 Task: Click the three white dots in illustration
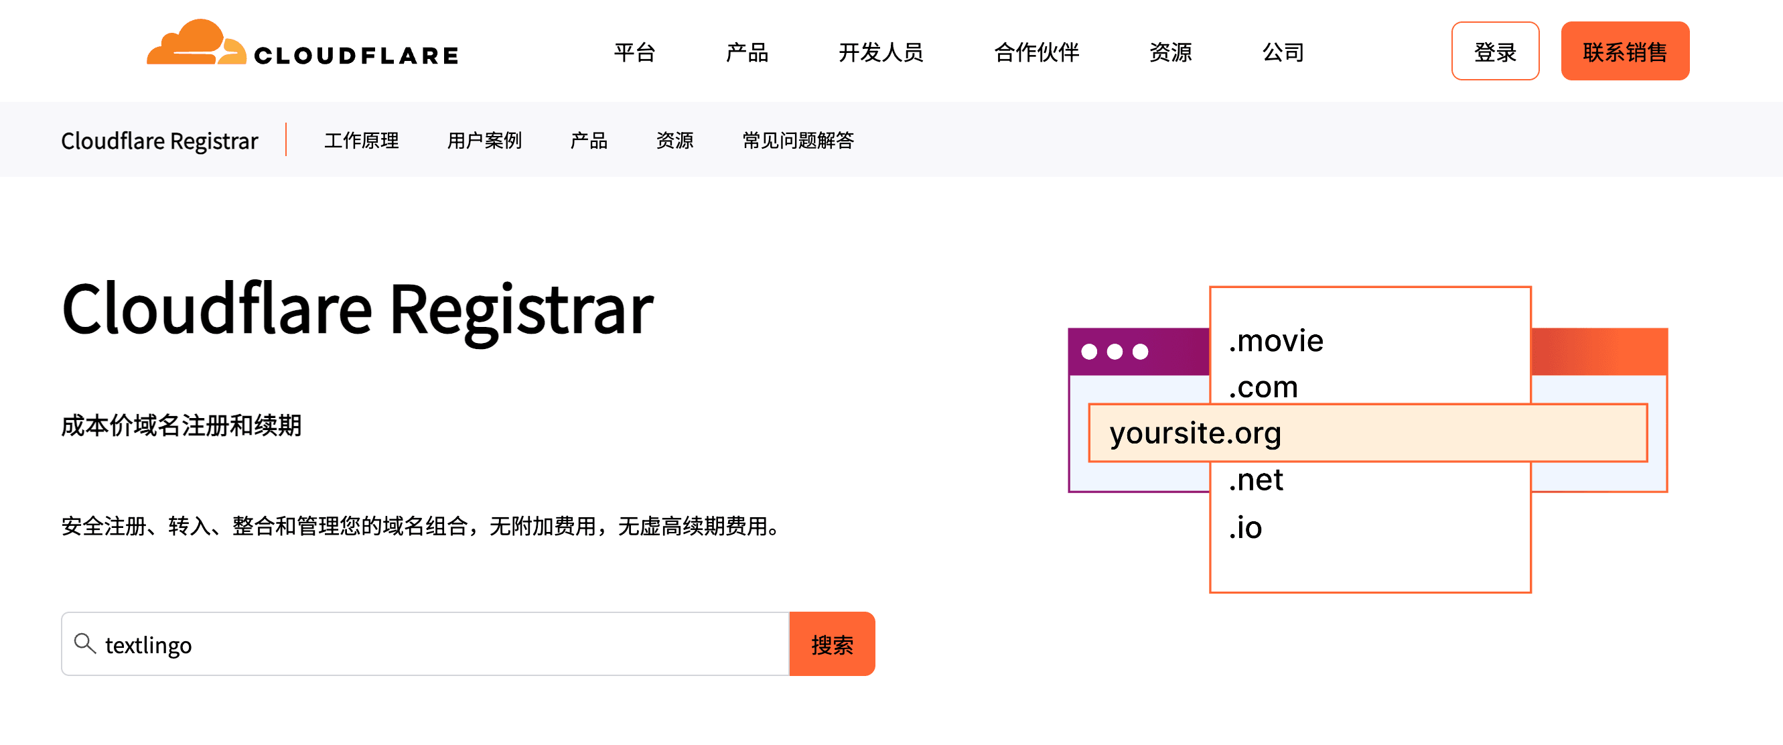coord(1115,352)
